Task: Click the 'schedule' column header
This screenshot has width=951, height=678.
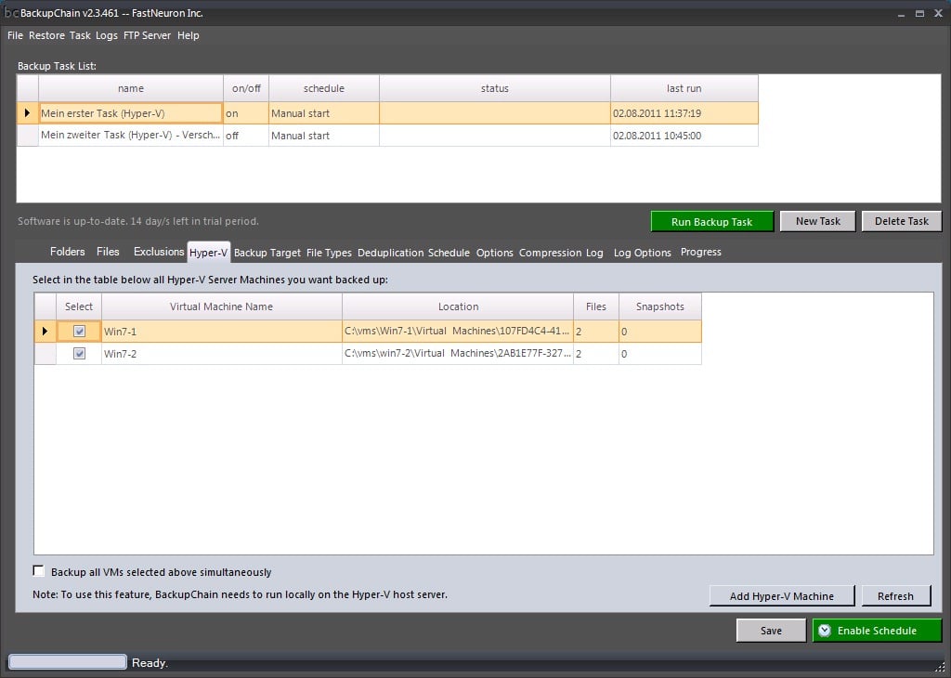Action: point(324,88)
